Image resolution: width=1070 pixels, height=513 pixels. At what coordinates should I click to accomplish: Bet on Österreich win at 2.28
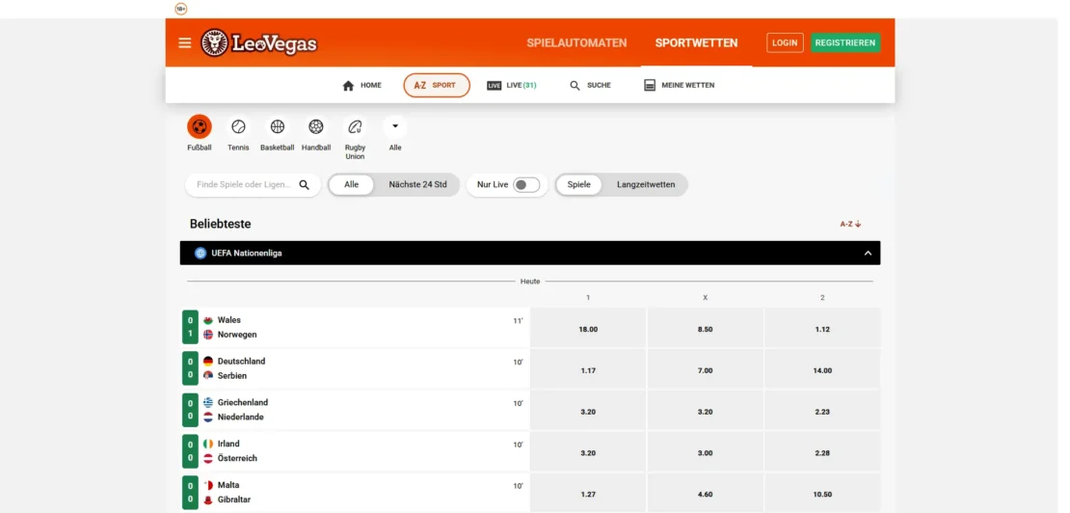tap(822, 453)
